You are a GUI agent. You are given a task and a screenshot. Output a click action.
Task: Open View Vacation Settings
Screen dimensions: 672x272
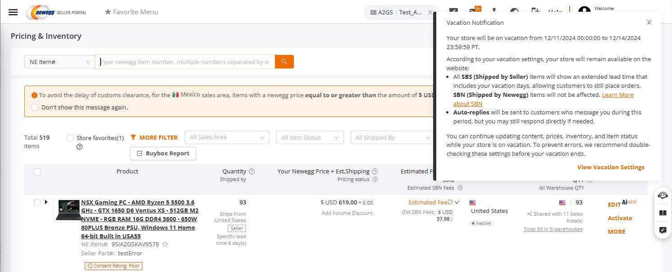611,167
